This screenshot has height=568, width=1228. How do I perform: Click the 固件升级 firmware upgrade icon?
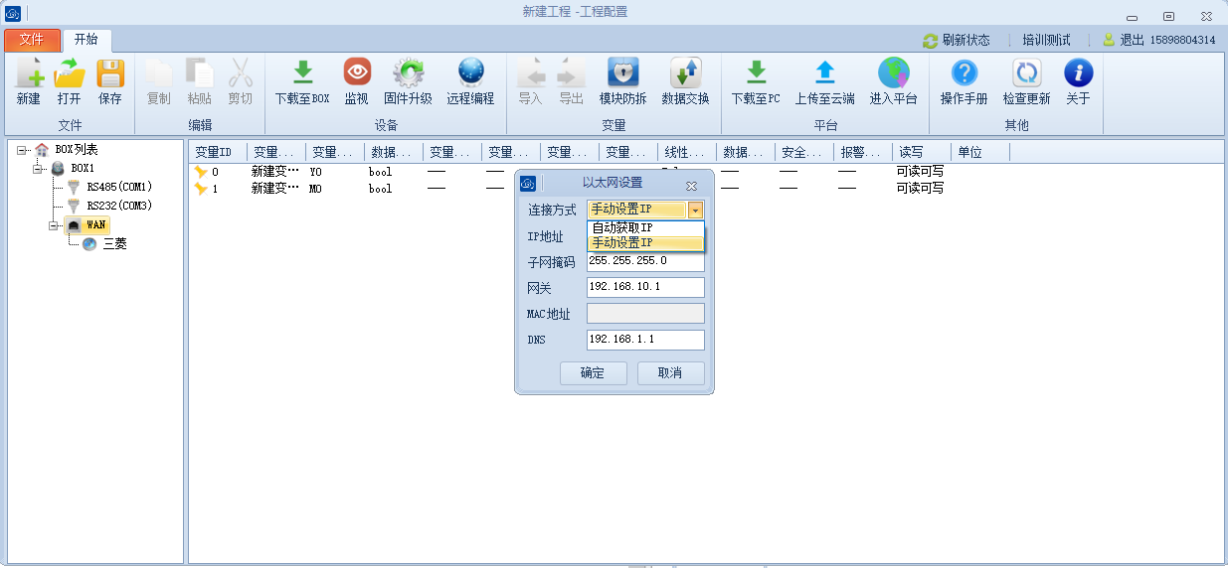tap(408, 73)
